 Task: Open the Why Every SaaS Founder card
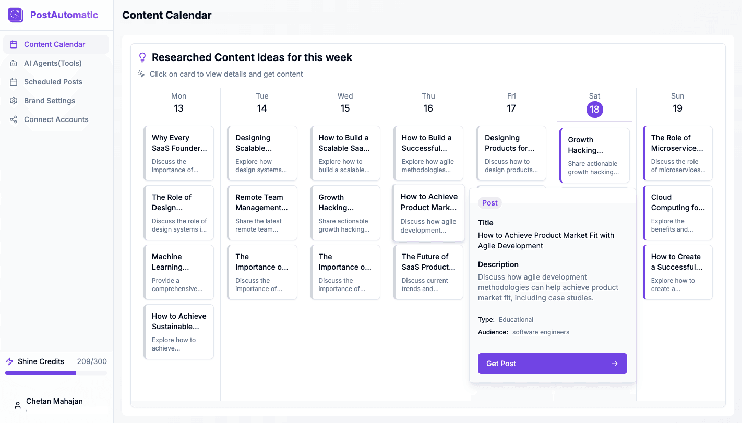(179, 153)
